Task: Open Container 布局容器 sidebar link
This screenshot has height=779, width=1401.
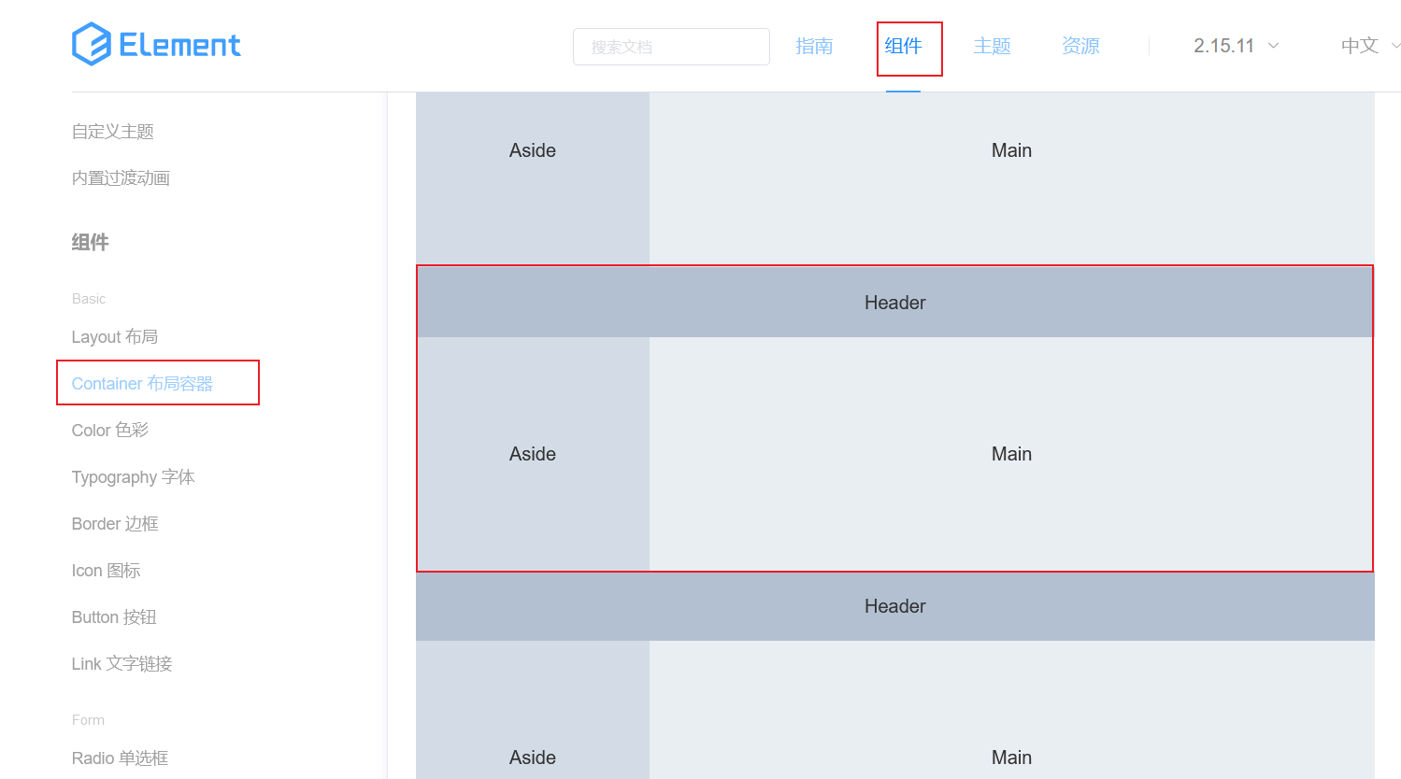Action: click(142, 384)
